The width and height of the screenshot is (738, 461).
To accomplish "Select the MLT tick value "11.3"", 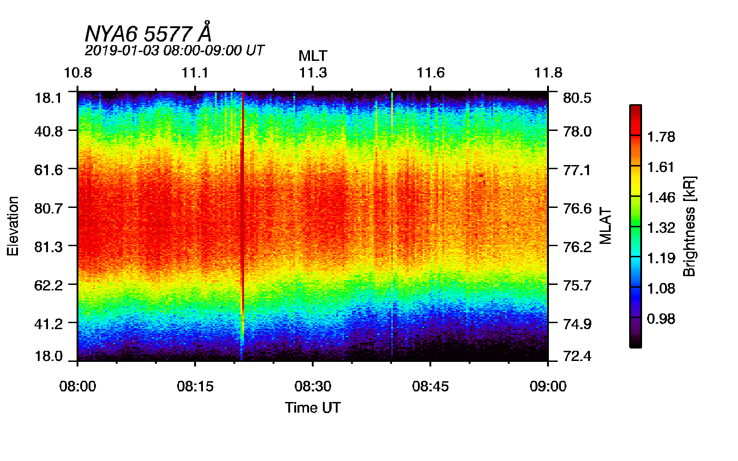I will (313, 73).
